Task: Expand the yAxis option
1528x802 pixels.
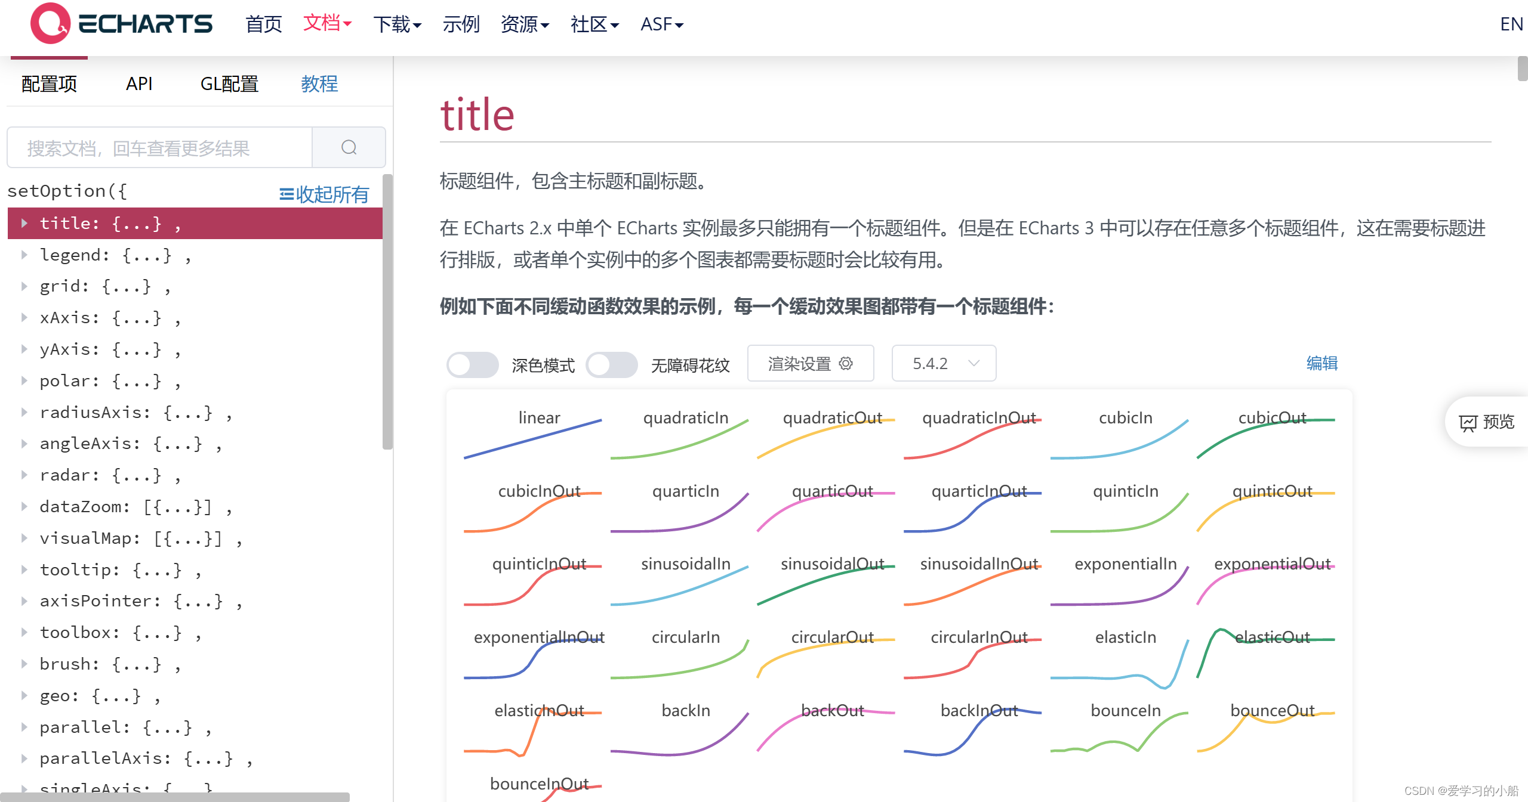Action: click(24, 349)
